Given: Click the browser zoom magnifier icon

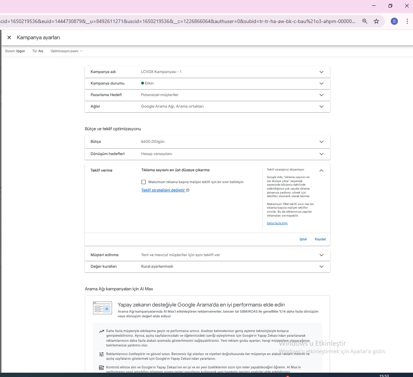Looking at the screenshot, I should (365, 21).
